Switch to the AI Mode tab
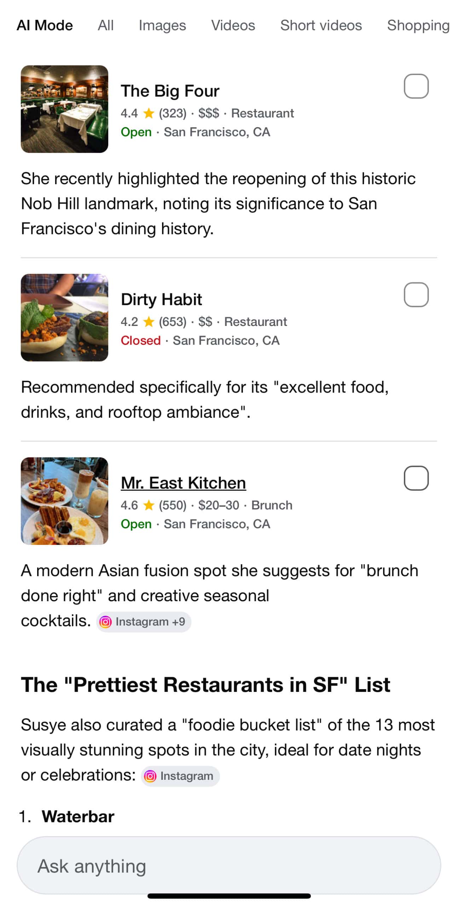458x907 pixels. click(x=45, y=26)
